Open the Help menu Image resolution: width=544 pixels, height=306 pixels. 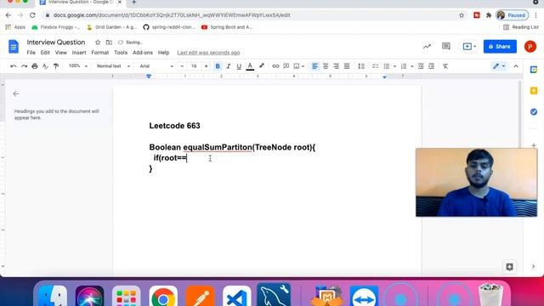point(163,53)
